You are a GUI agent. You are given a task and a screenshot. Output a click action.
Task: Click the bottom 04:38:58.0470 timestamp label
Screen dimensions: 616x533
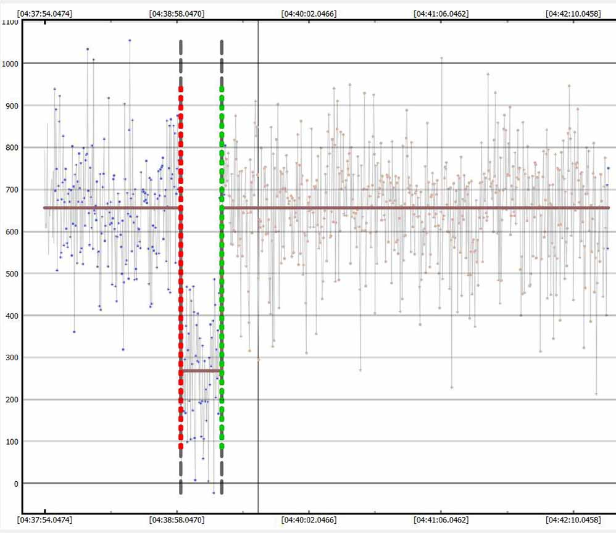click(177, 520)
